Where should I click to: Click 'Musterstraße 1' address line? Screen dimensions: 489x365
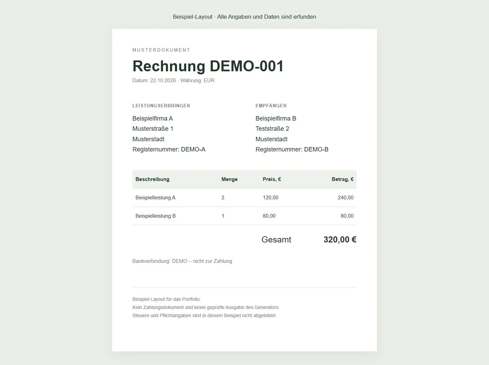(x=153, y=129)
